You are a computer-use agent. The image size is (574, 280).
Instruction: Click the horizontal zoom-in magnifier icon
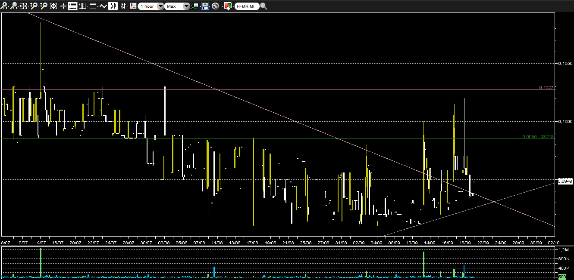pyautogui.click(x=4, y=6)
